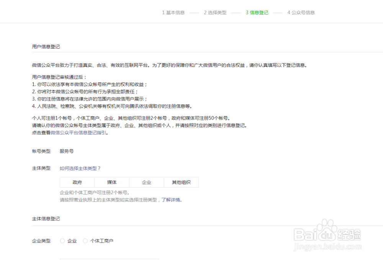Image resolution: width=383 pixels, height=260 pixels.
Task: Open the 了解详情 link
Action: [x=172, y=199]
